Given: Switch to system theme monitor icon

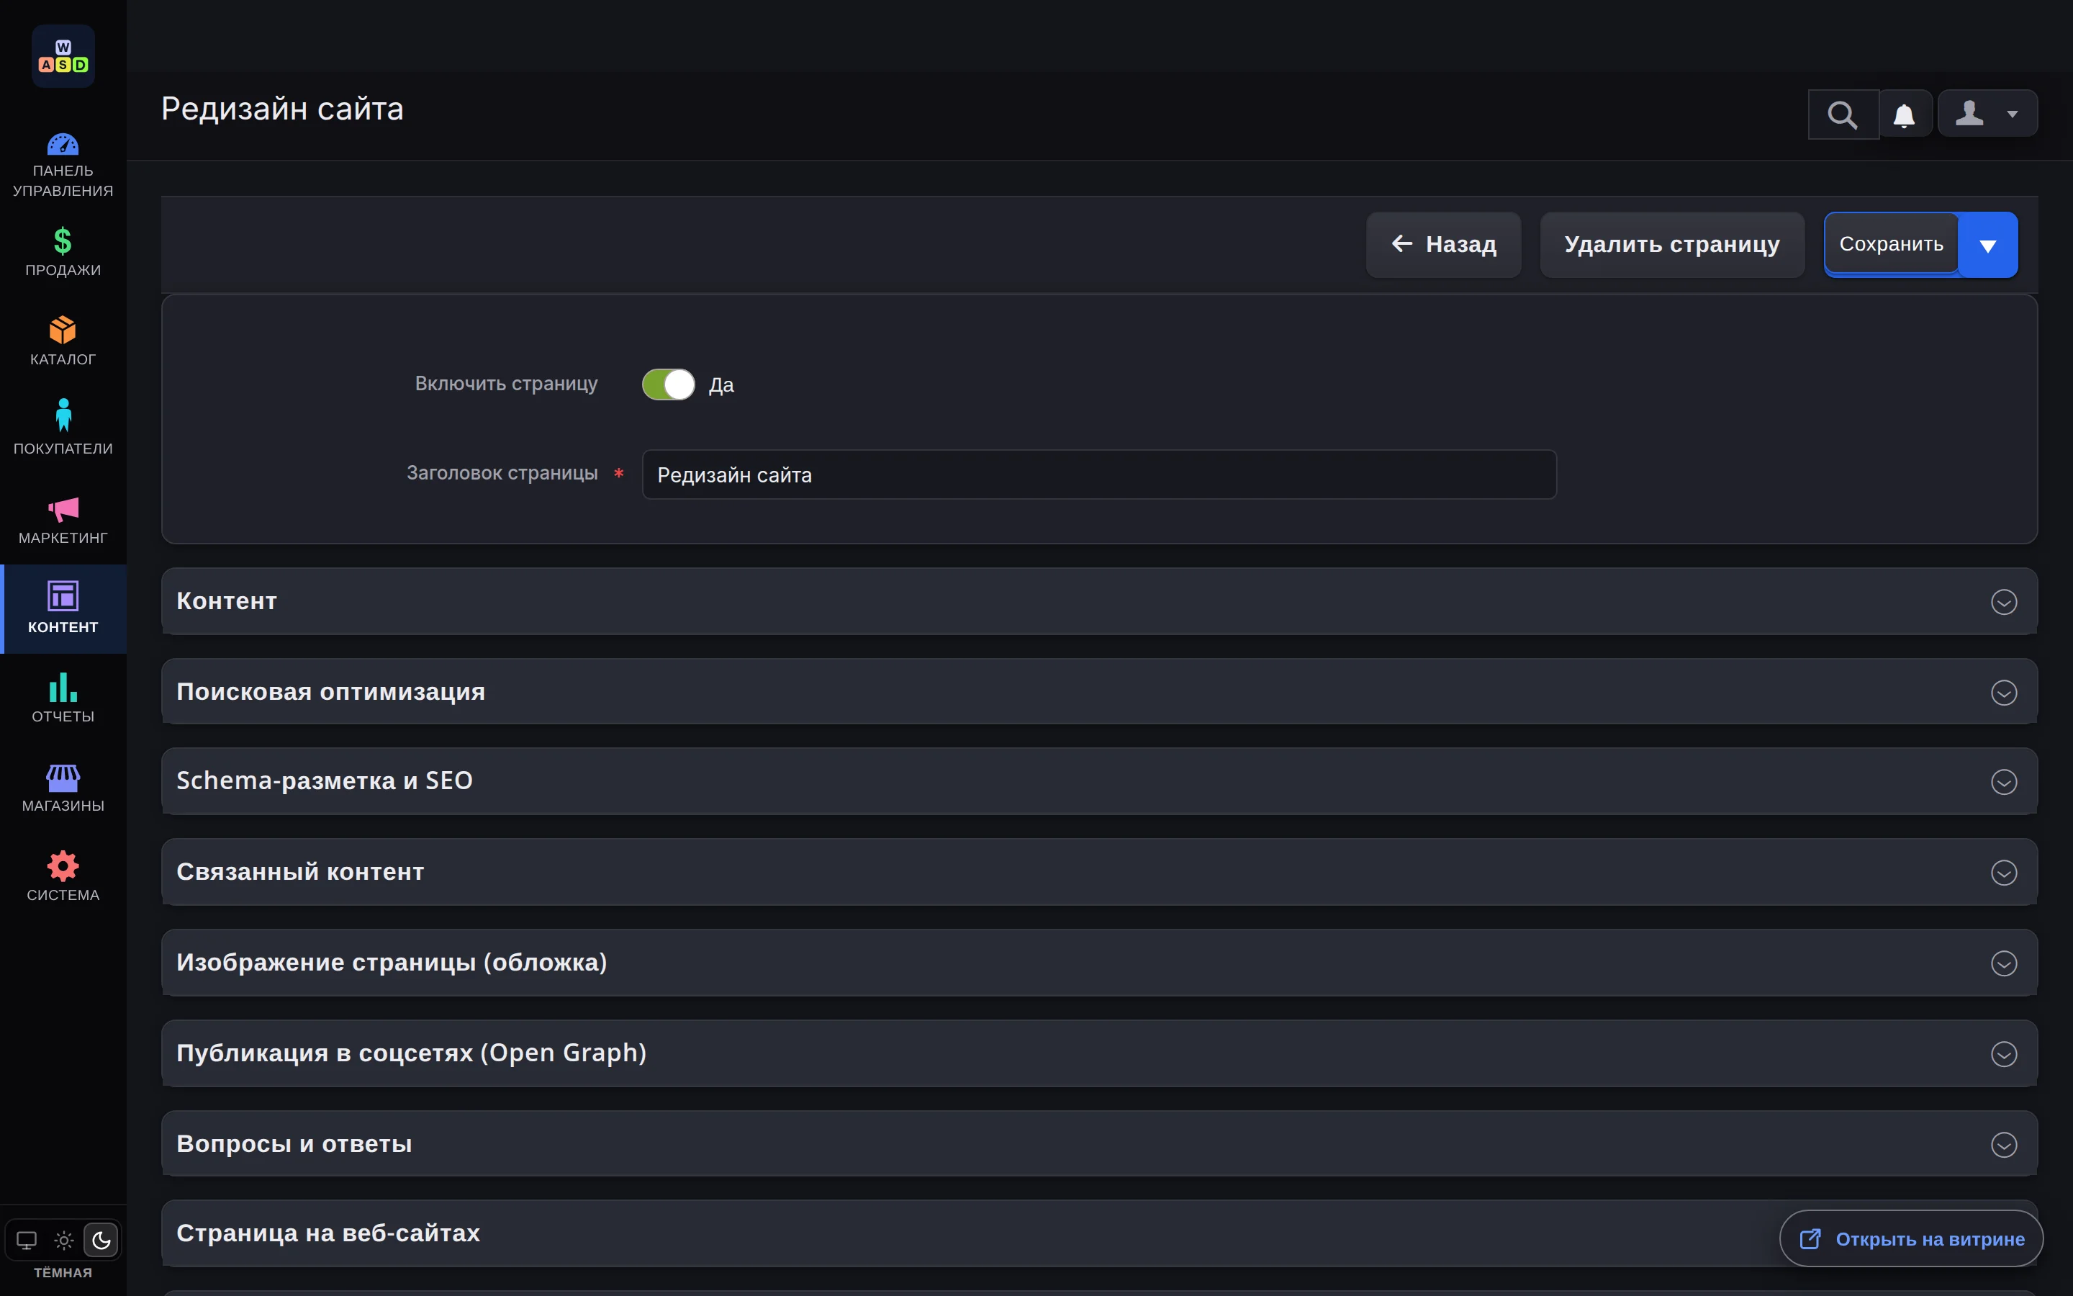Looking at the screenshot, I should click(x=27, y=1241).
